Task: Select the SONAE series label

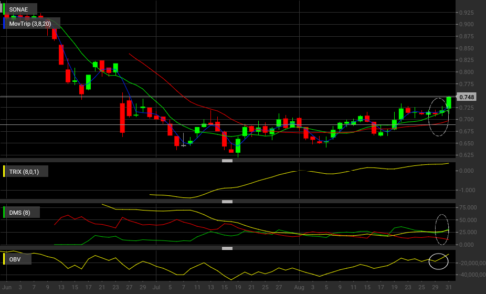Action: (x=20, y=9)
